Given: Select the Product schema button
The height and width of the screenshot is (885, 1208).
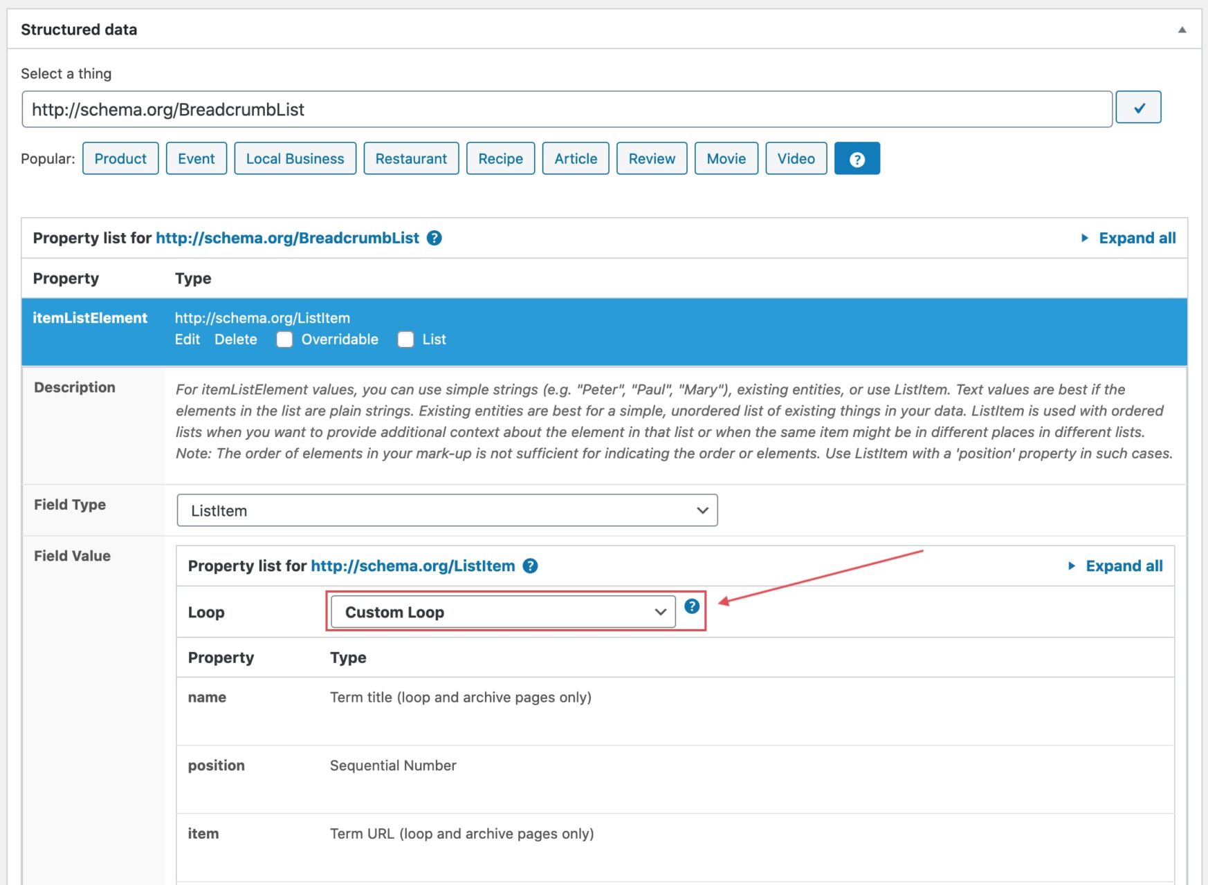Looking at the screenshot, I should pos(120,158).
